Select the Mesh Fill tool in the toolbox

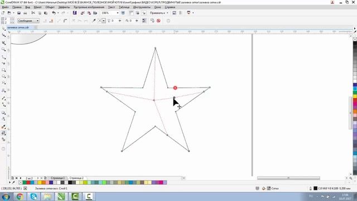coord(3,133)
